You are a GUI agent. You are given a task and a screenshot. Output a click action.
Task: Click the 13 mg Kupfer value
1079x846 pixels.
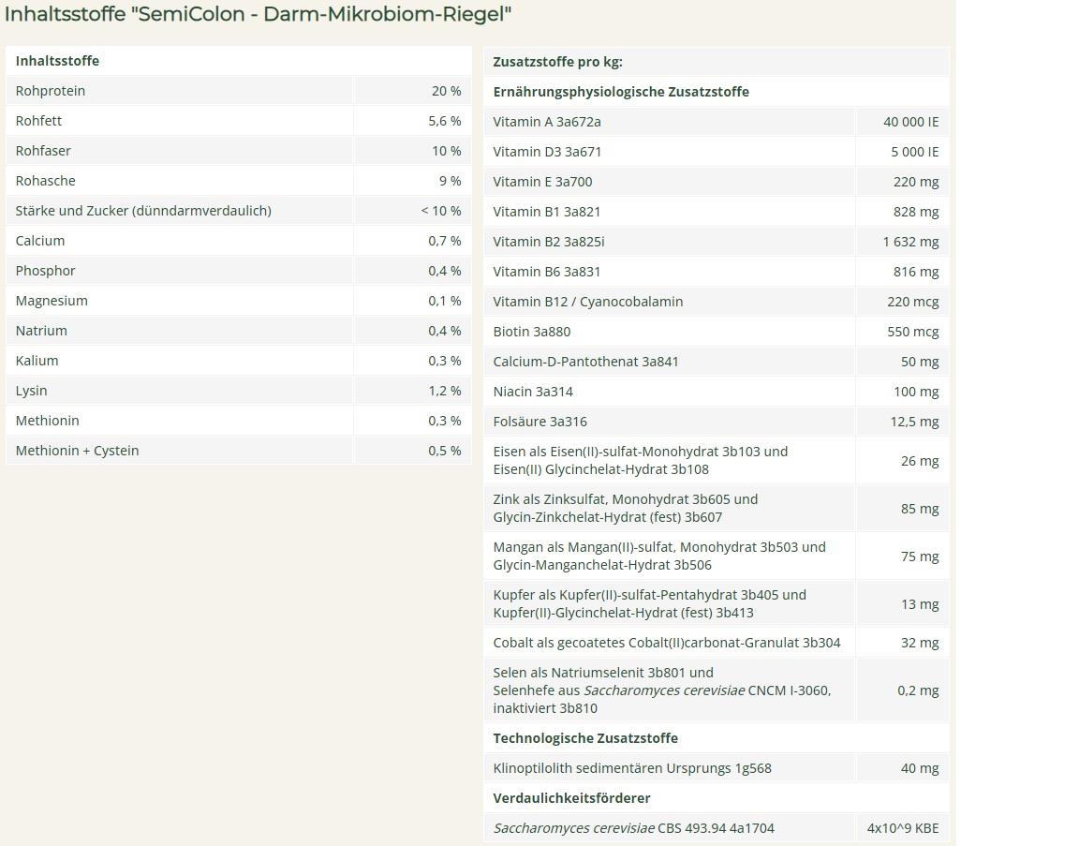920,603
